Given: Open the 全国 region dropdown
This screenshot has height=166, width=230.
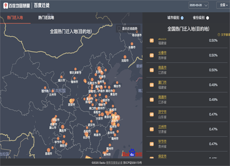Looking at the screenshot, I should [223, 5].
